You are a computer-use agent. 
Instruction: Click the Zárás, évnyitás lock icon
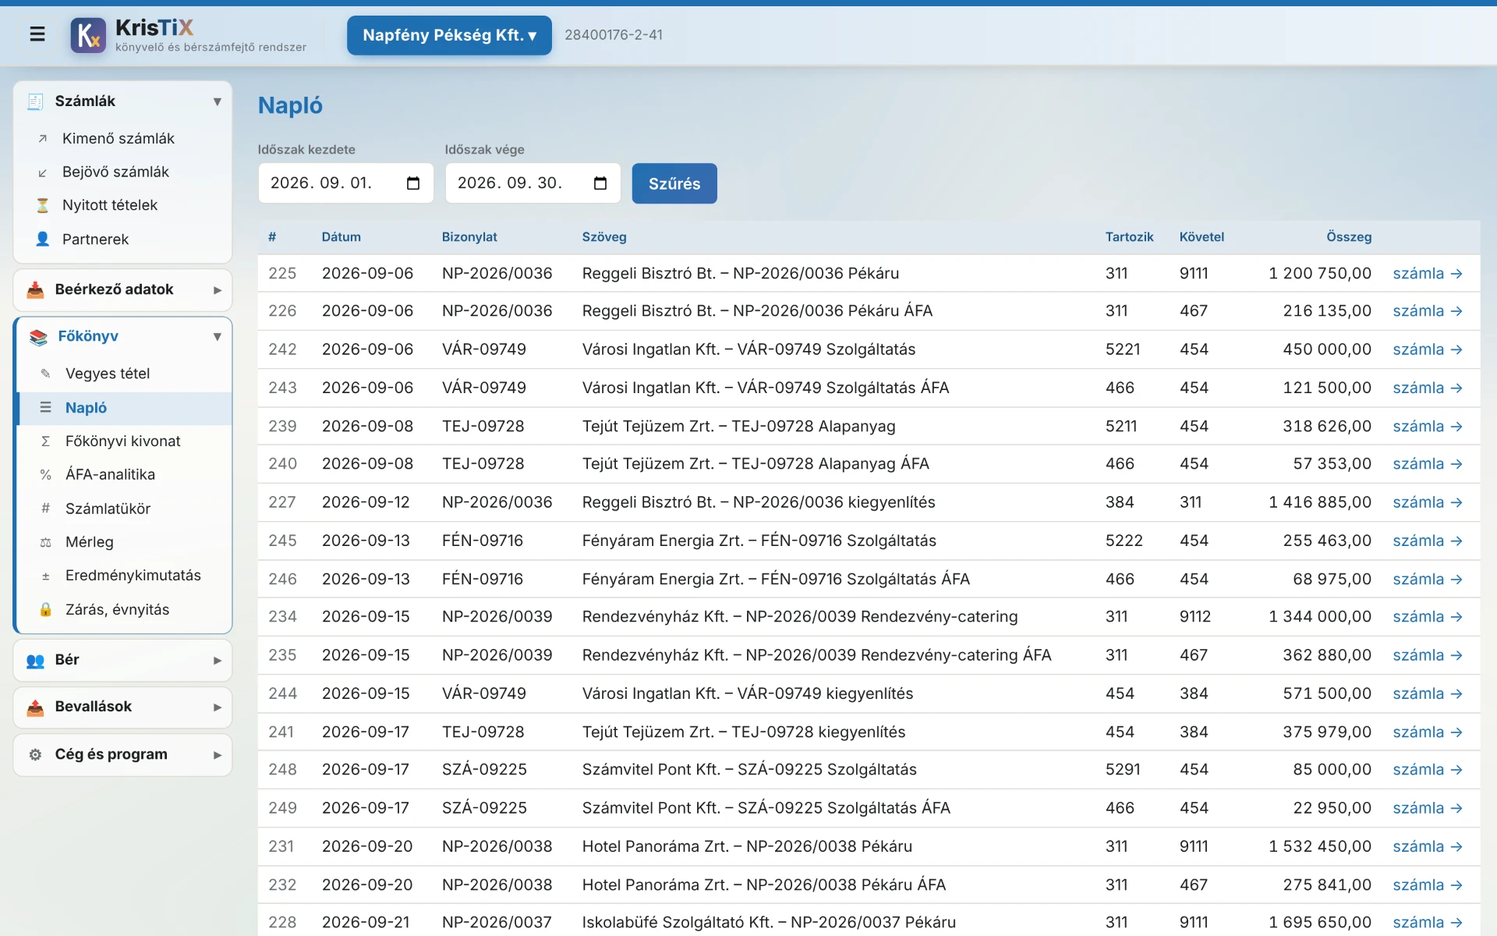pyautogui.click(x=46, y=610)
